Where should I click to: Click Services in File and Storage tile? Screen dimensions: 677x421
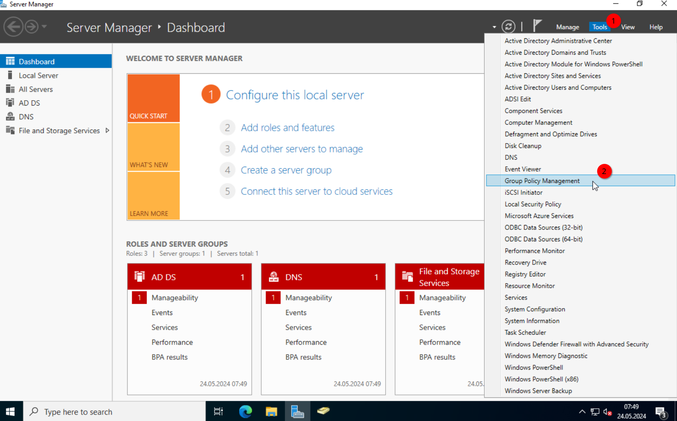point(432,327)
